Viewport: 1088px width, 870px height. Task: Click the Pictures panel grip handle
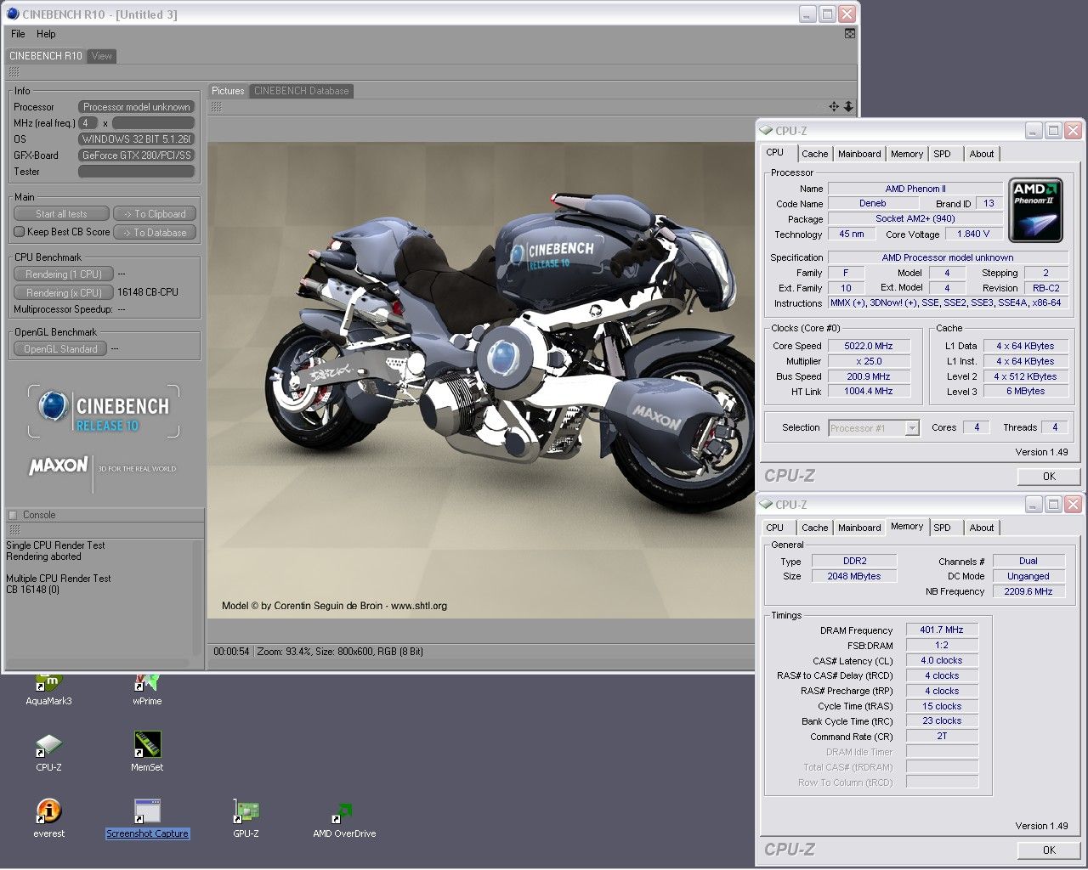point(217,107)
